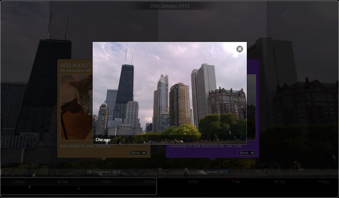The width and height of the screenshot is (339, 198).
Task: Jump to 18 Mar on the date slider
Action: tap(193, 181)
